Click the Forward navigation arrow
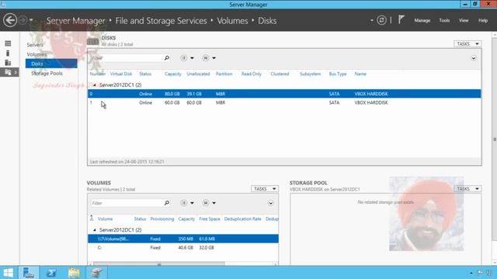This screenshot has width=497, height=279. 23,21
